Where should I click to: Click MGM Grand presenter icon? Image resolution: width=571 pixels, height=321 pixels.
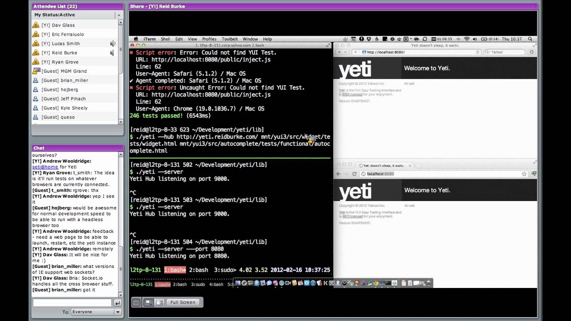coord(36,71)
